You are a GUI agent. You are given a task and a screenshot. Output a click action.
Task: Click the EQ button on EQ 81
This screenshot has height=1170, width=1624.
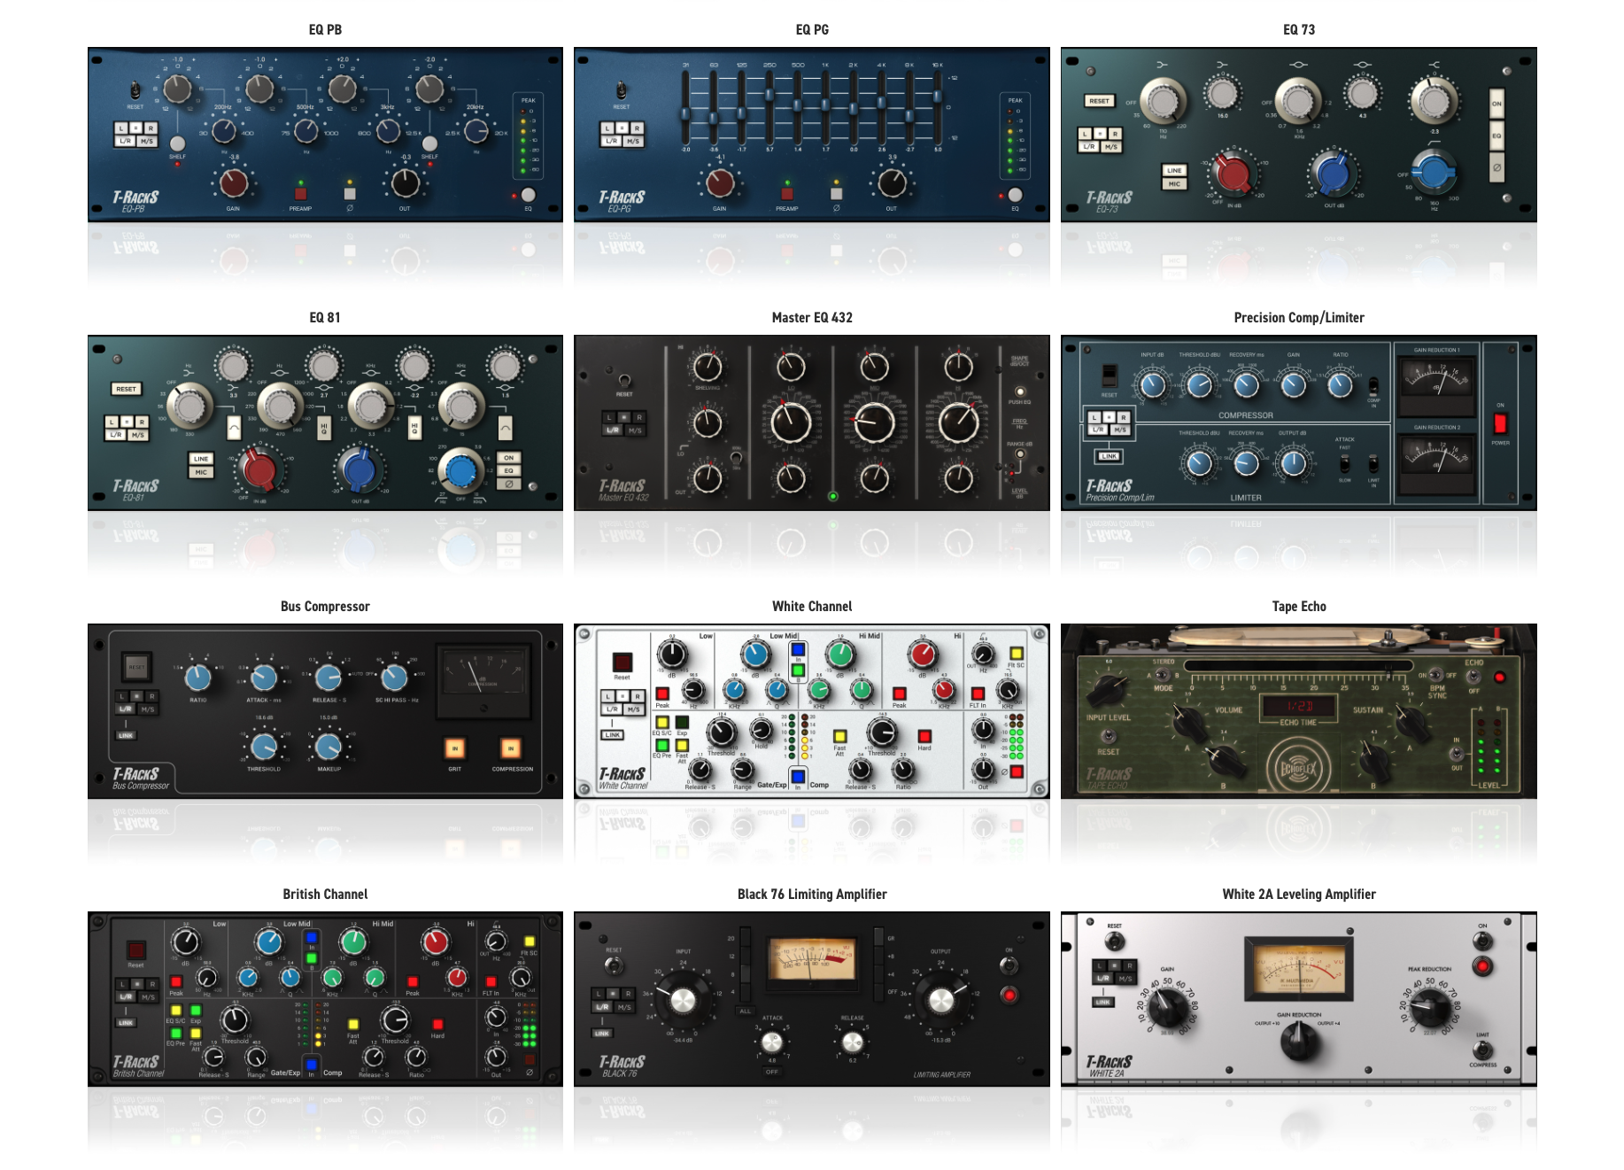509,470
